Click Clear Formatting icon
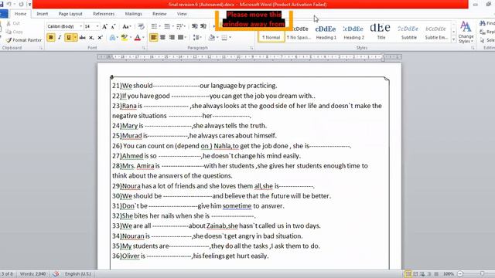The image size is (495, 278). click(141, 26)
